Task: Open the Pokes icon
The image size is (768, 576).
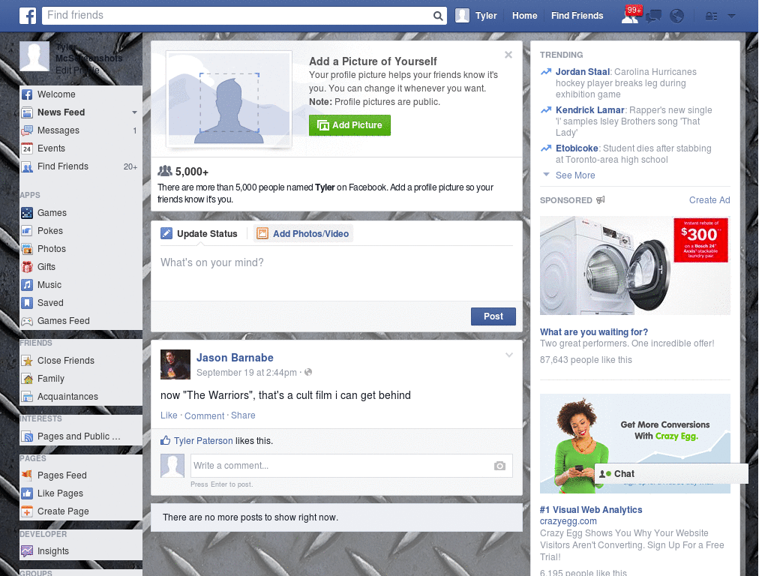Action: coord(28,231)
